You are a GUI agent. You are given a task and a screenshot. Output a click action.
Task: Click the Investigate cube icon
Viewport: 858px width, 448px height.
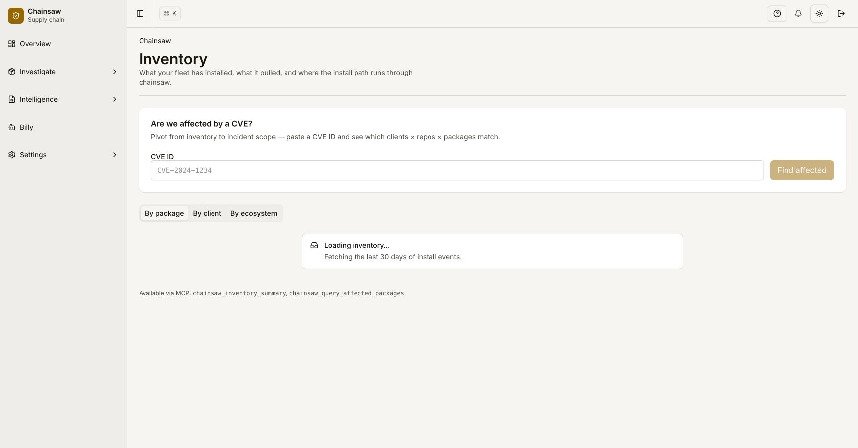pyautogui.click(x=12, y=72)
